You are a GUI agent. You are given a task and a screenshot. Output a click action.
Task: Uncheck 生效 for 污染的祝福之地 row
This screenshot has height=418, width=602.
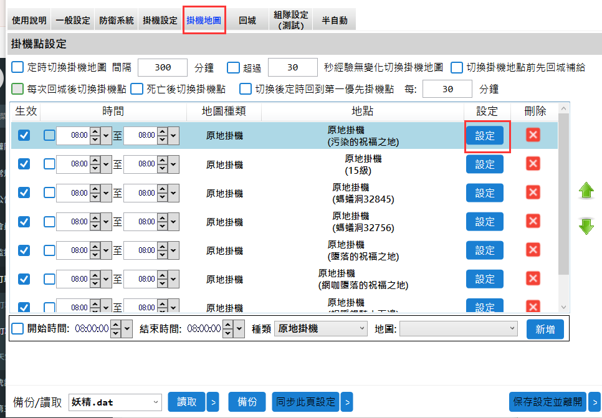[24, 135]
